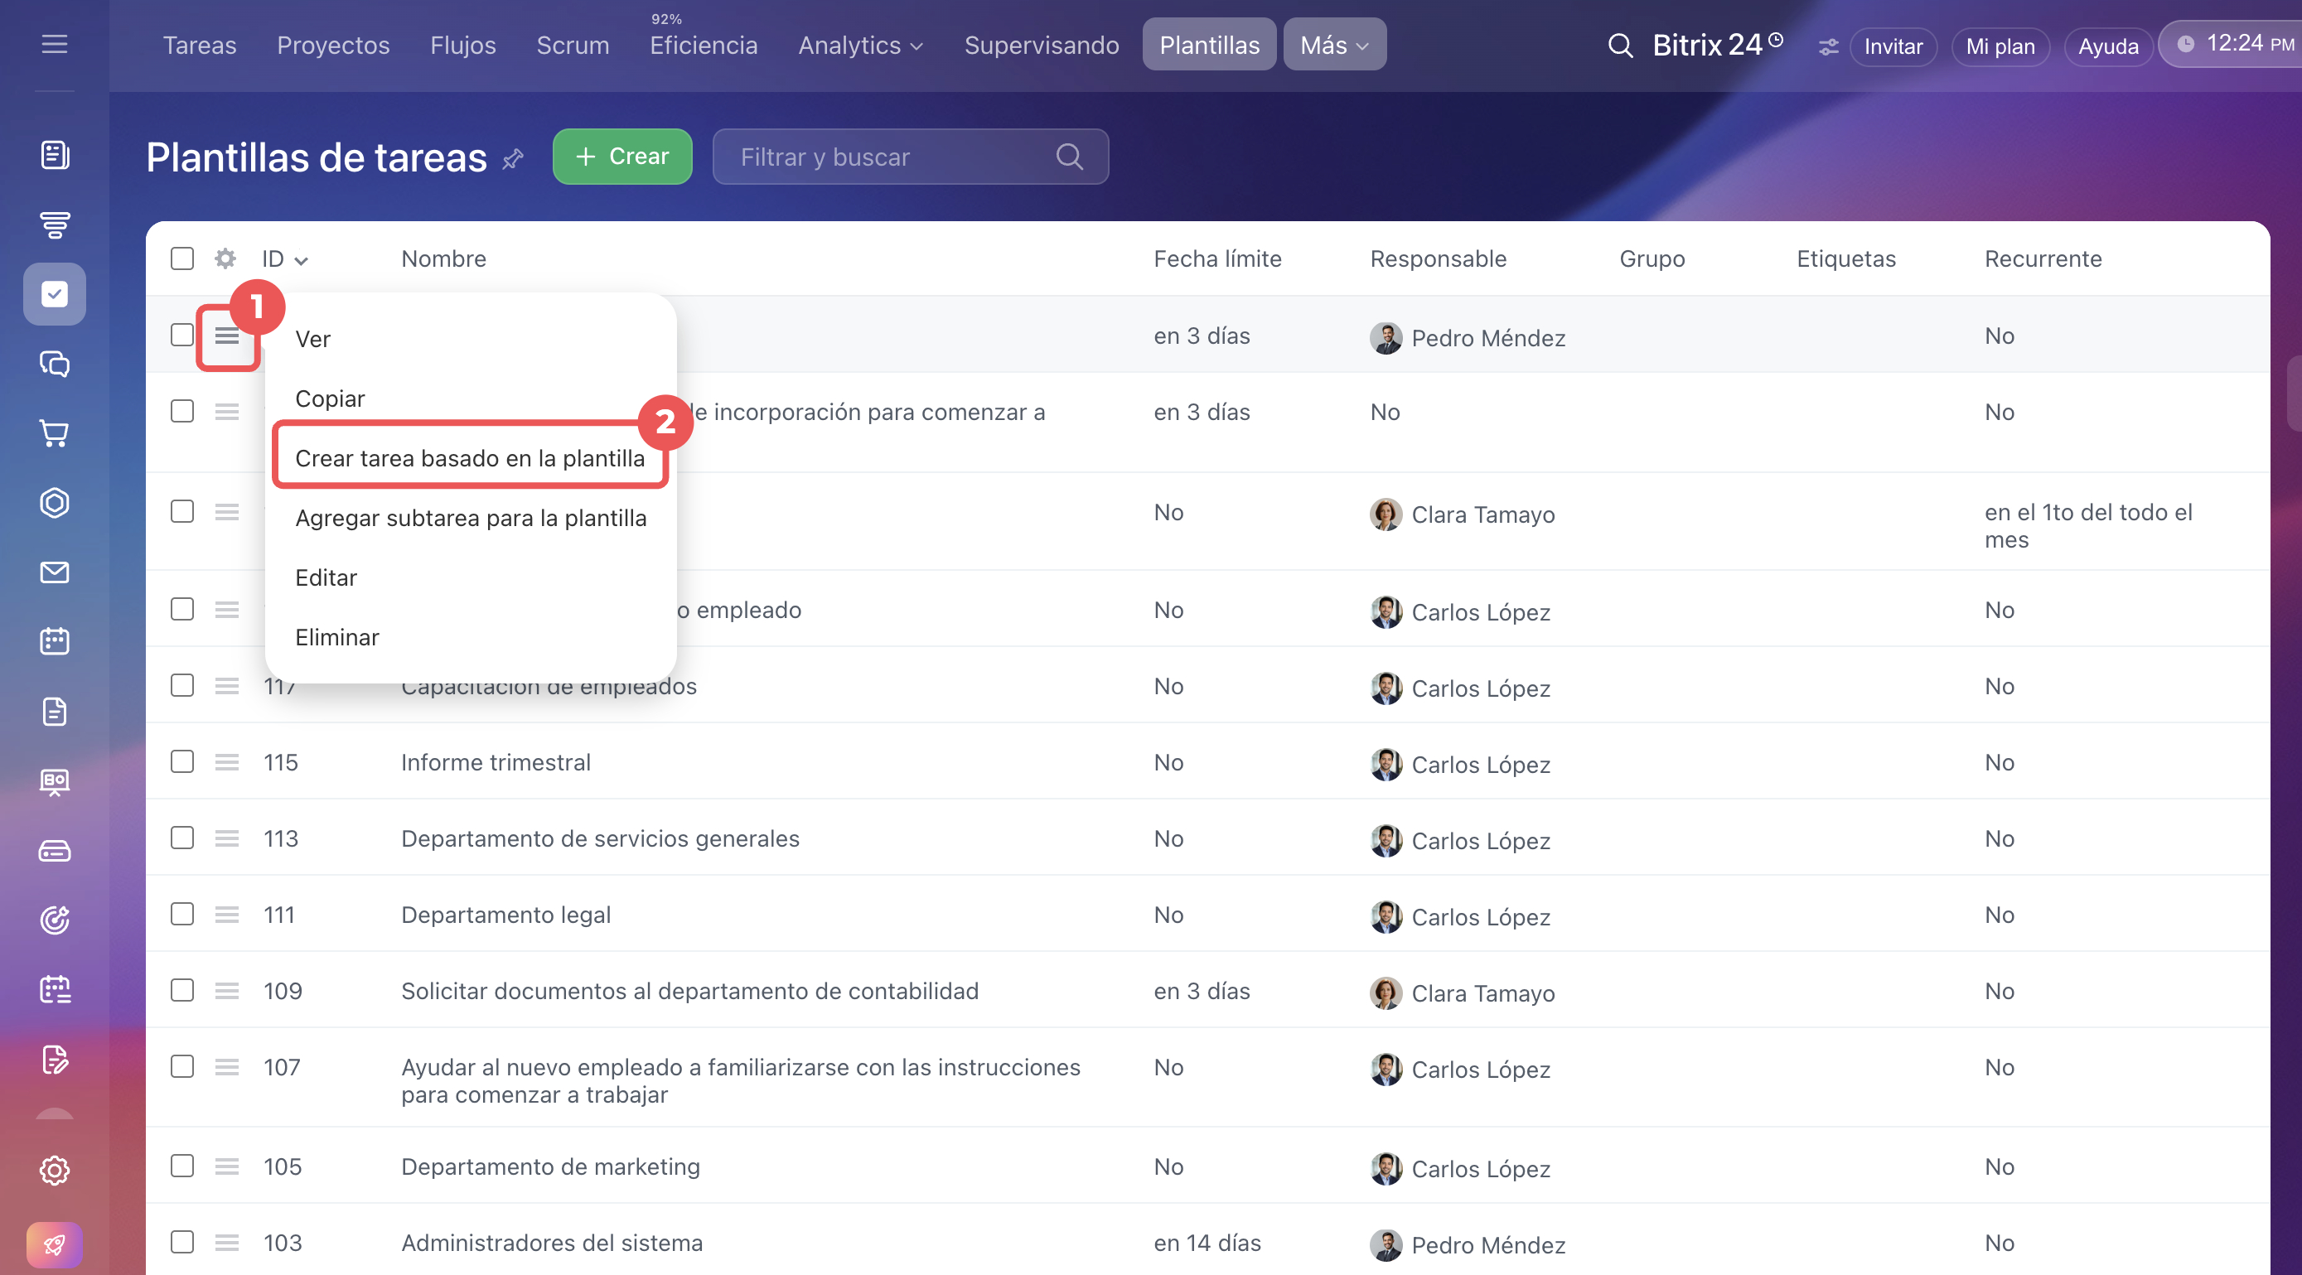
Task: Open the Departamento legal template
Action: tap(505, 915)
